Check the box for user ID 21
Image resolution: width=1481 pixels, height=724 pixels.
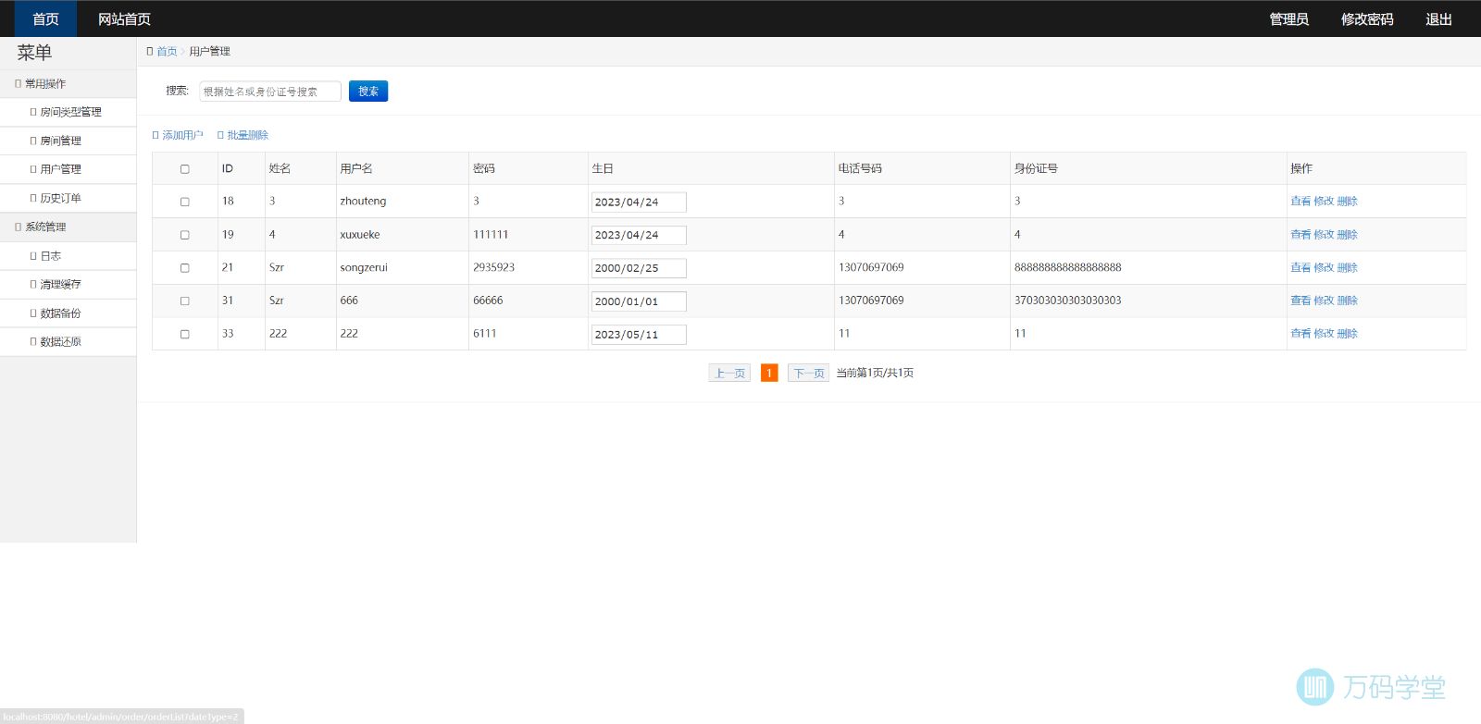click(x=184, y=268)
